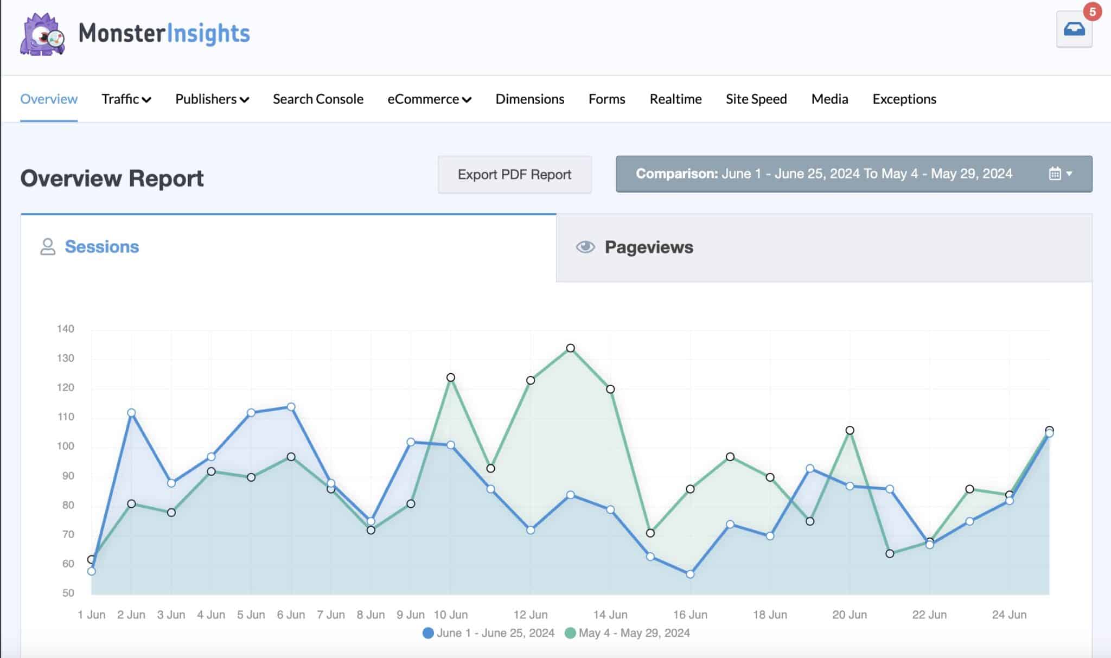1111x658 pixels.
Task: Expand the eCommerce dropdown menu
Action: pos(429,99)
